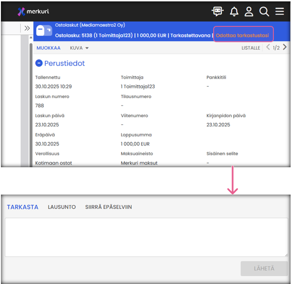The height and width of the screenshot is (284, 291).
Task: Collapse the Perustiedot section
Action: click(39, 63)
